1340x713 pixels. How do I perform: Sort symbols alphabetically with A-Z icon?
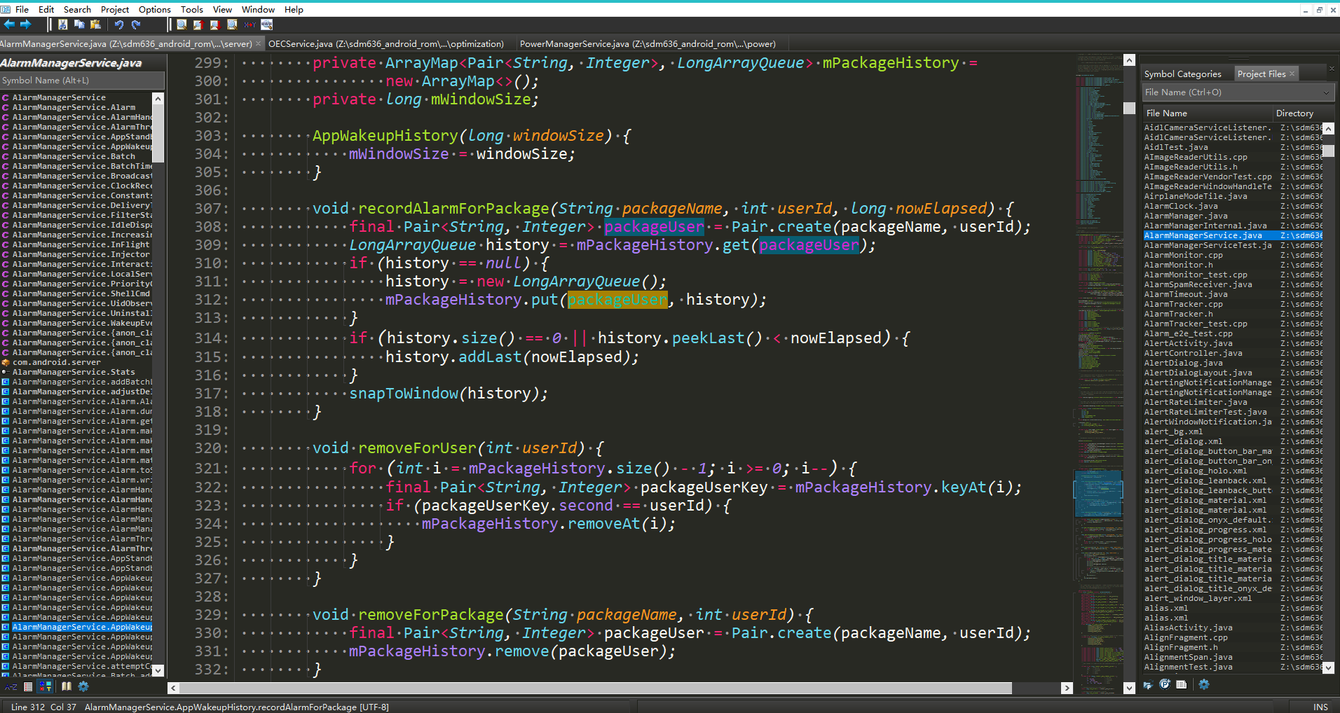11,686
